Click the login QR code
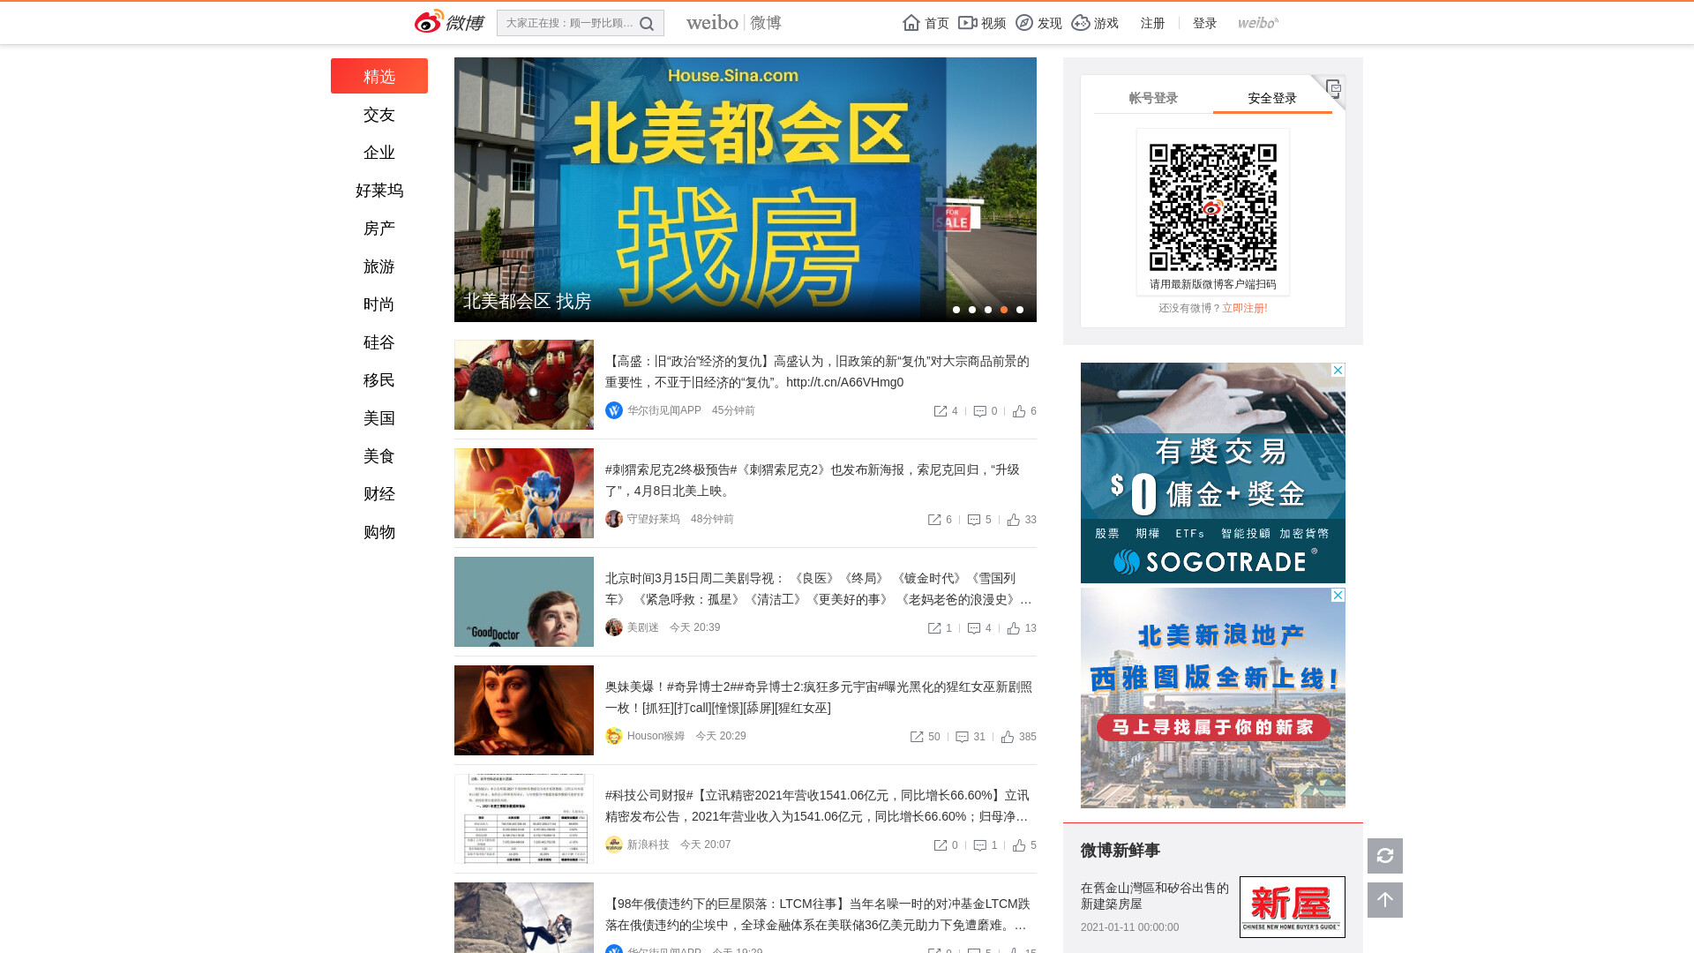Viewport: 1694px width, 953px height. pyautogui.click(x=1213, y=206)
